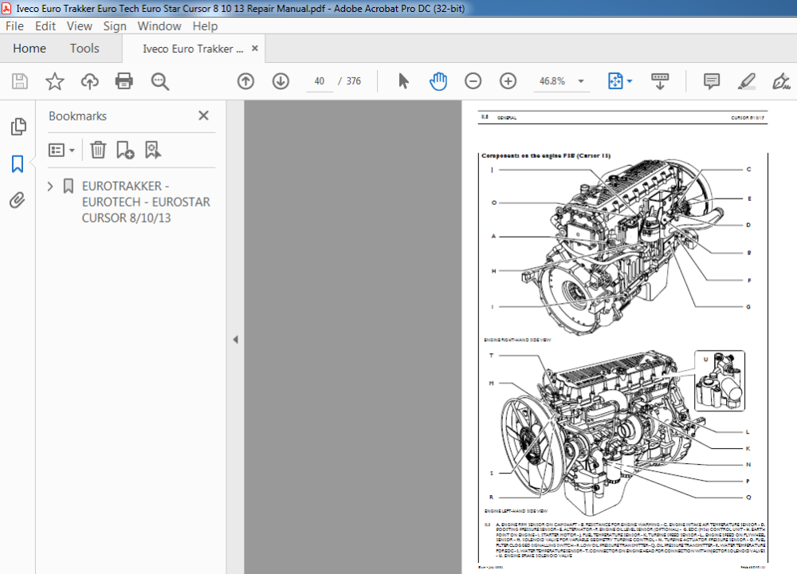Select the Hand pan tool

pos(438,81)
